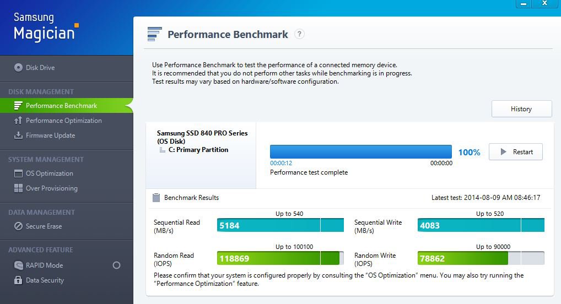Click the SYSTEM MANAGEMENT section header

[x=46, y=160]
